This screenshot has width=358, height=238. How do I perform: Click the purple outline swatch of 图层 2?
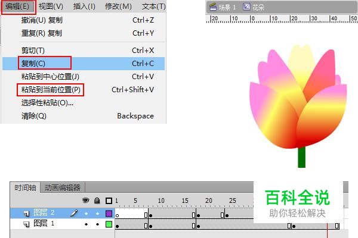coord(109,214)
